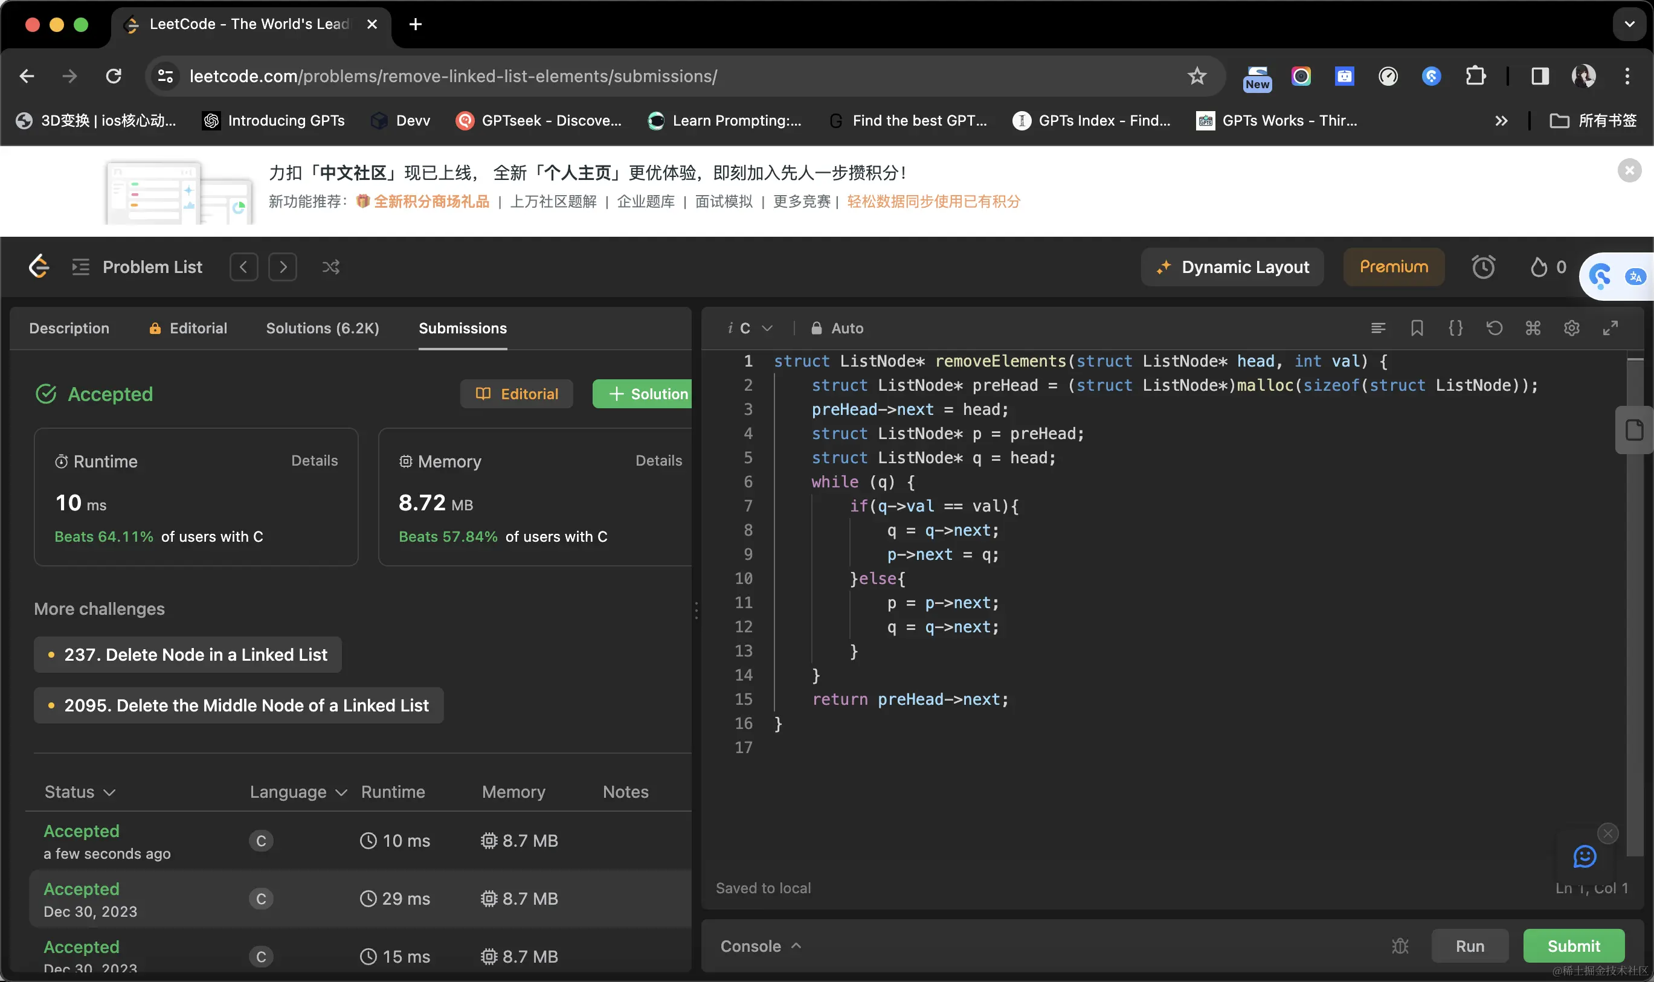Format code with the curly braces icon
Image resolution: width=1654 pixels, height=982 pixels.
1455,328
